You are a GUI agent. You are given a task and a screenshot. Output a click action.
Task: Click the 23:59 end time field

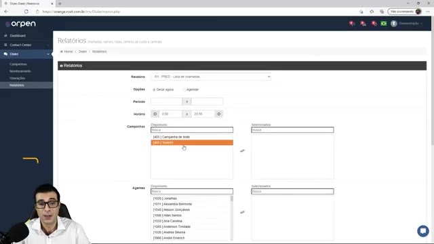pos(203,114)
